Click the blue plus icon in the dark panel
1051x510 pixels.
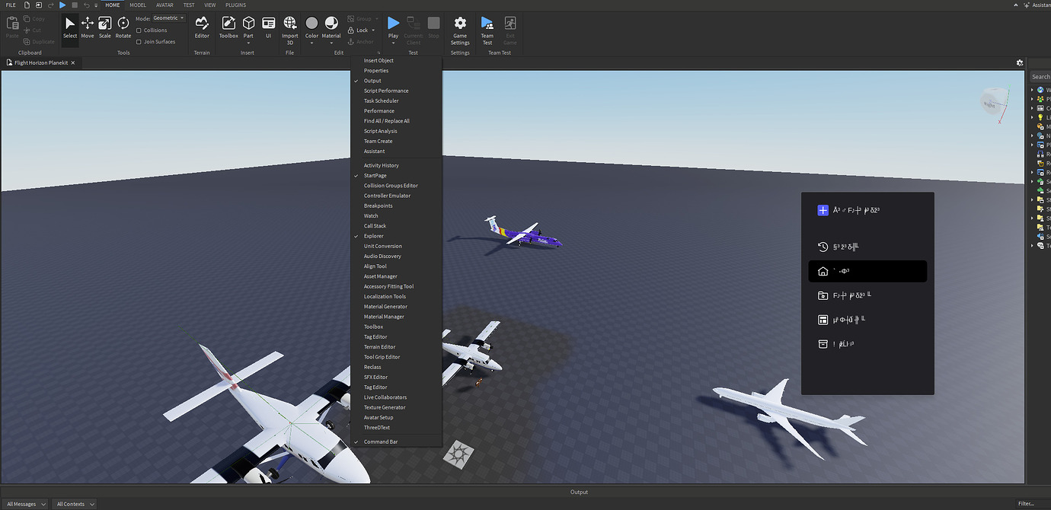tap(823, 210)
